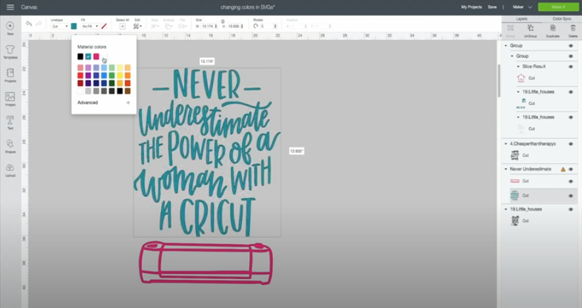Collapse the 4.Cheaperthantherapyc layer
The height and width of the screenshot is (308, 582).
click(x=506, y=143)
